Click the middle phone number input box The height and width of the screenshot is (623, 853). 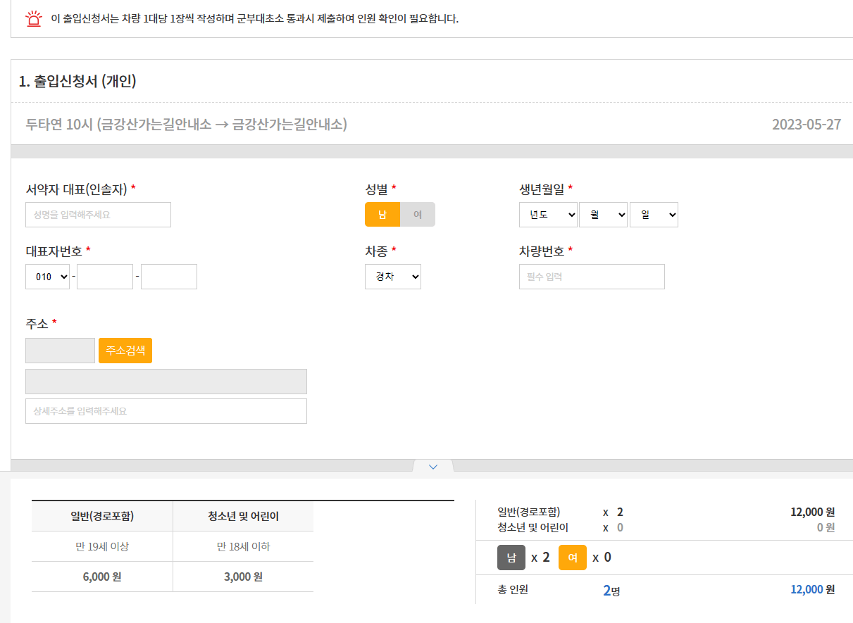[x=104, y=276]
